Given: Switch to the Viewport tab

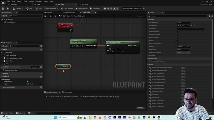Looking at the screenshot, I should coord(49,13).
